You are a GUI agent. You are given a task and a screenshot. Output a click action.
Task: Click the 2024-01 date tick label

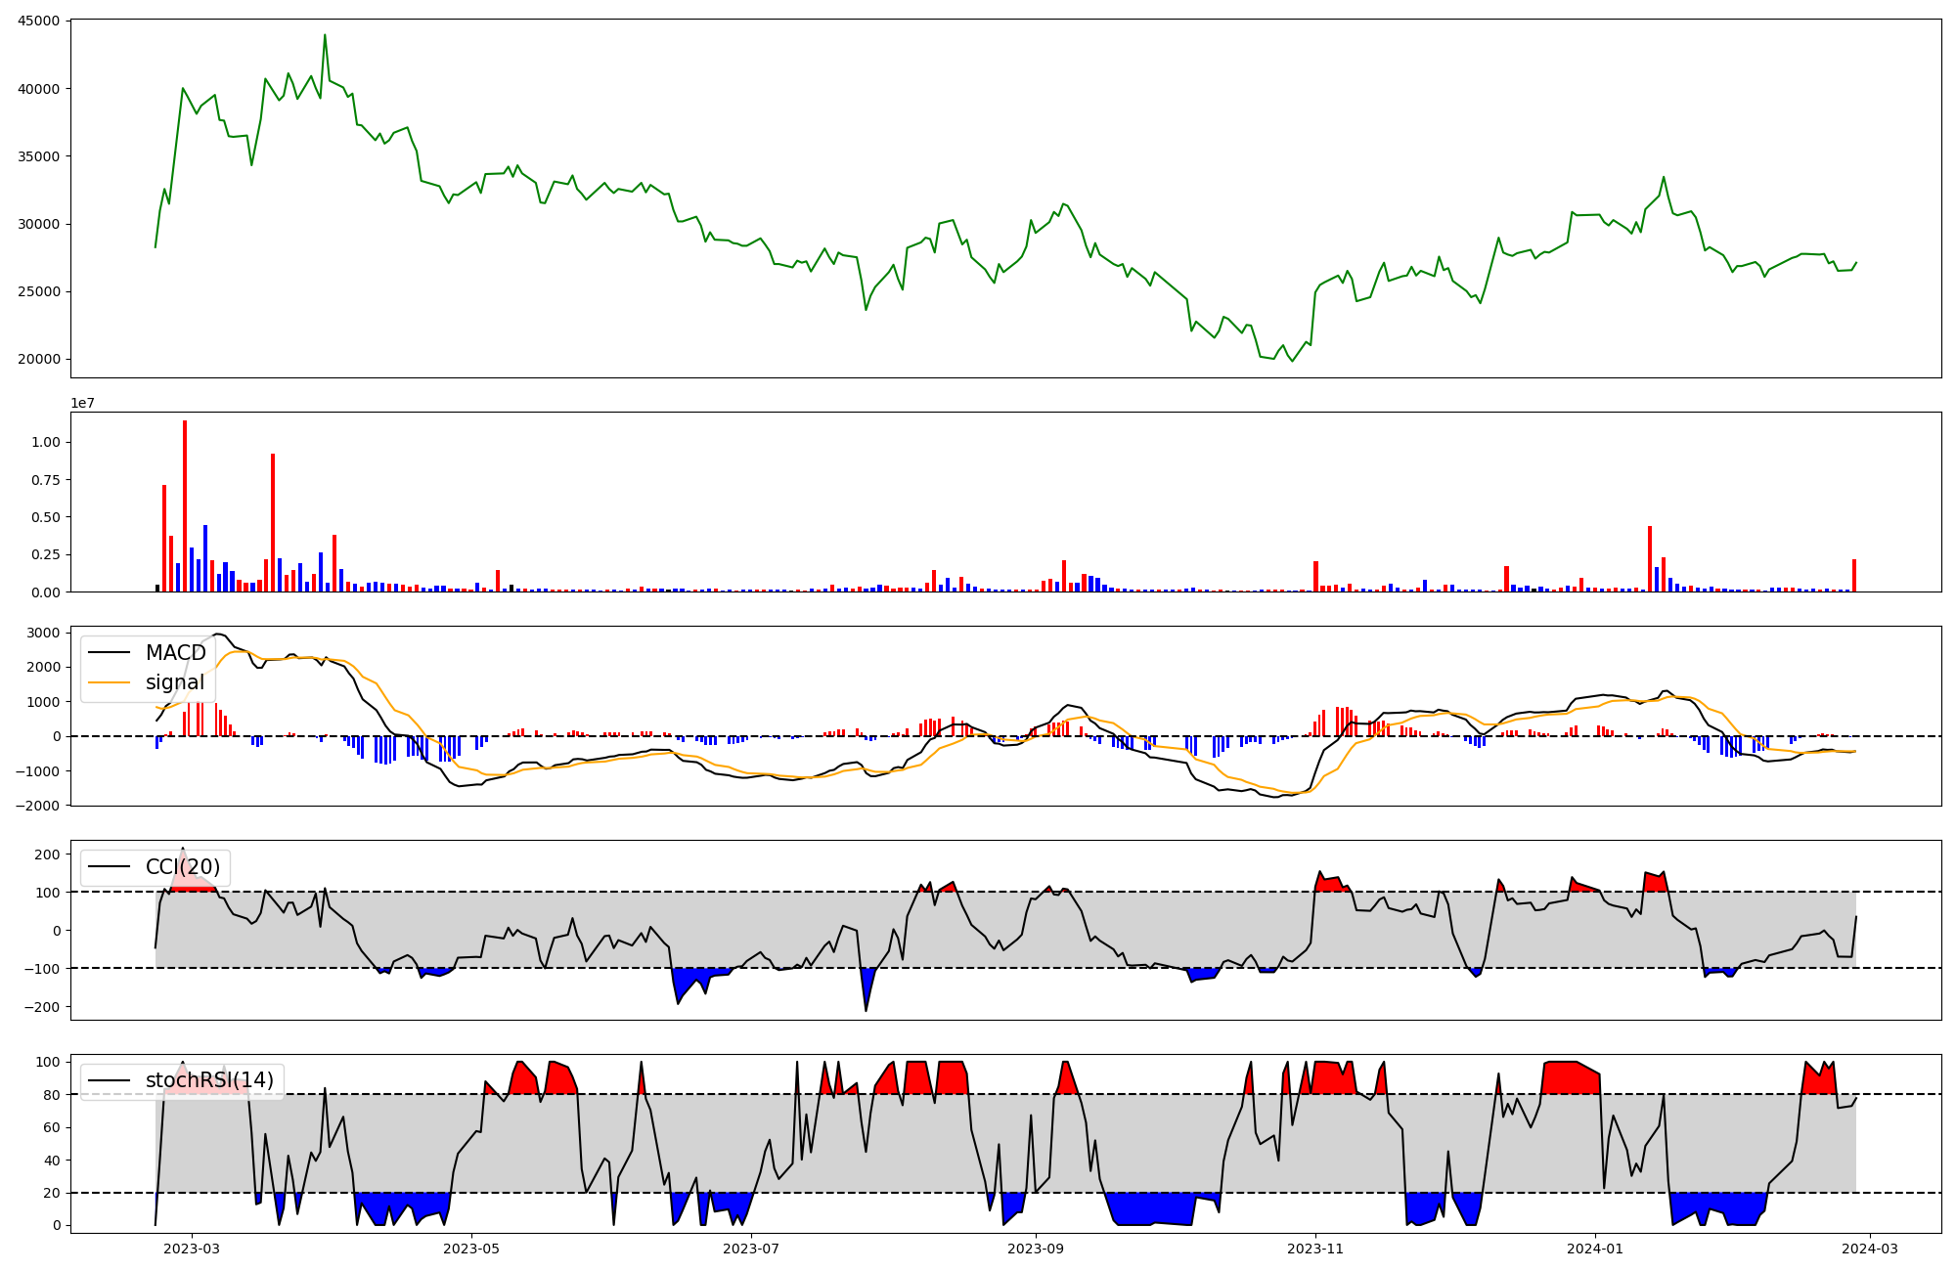coord(1595,1249)
